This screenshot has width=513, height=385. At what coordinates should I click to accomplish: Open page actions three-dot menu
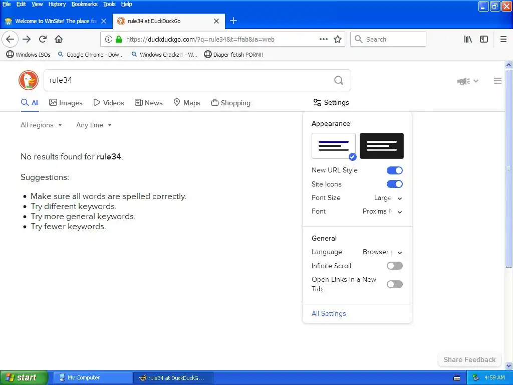pos(323,39)
